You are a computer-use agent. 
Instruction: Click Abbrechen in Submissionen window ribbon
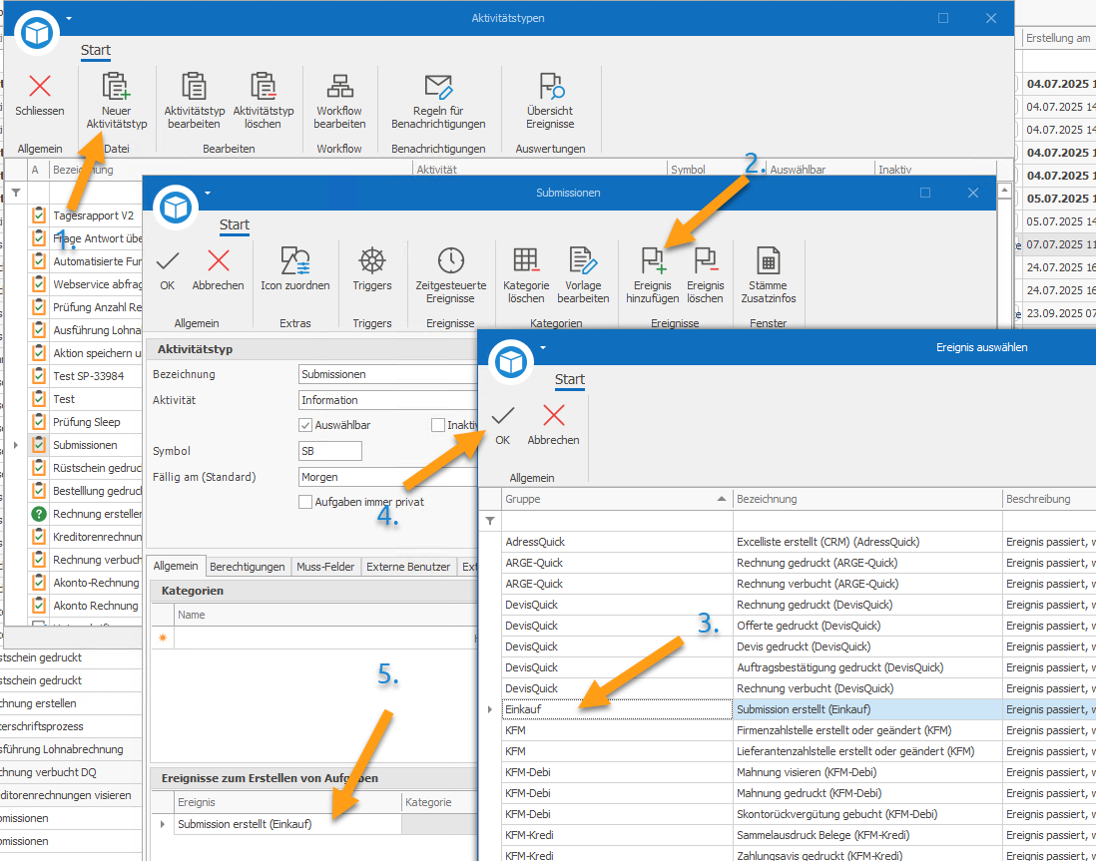218,269
